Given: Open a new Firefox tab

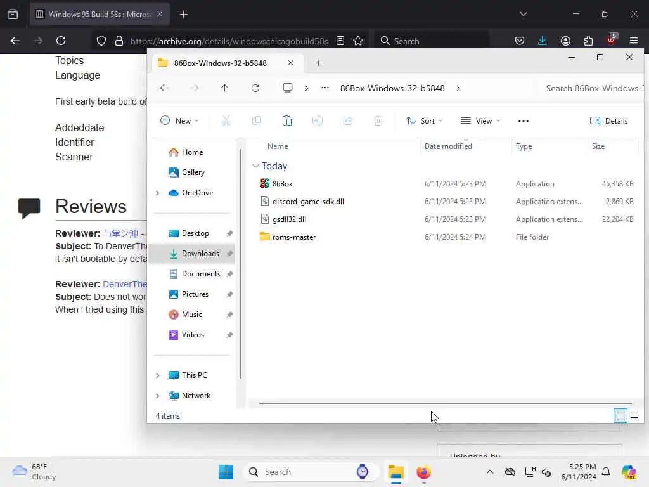Looking at the screenshot, I should (183, 15).
